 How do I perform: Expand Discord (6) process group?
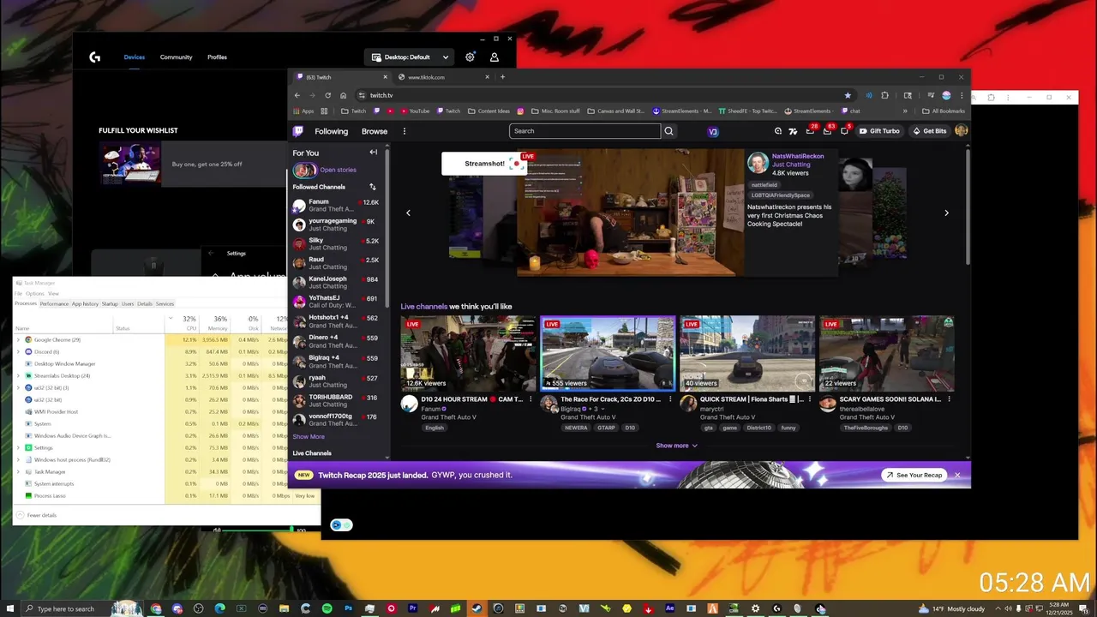(18, 352)
